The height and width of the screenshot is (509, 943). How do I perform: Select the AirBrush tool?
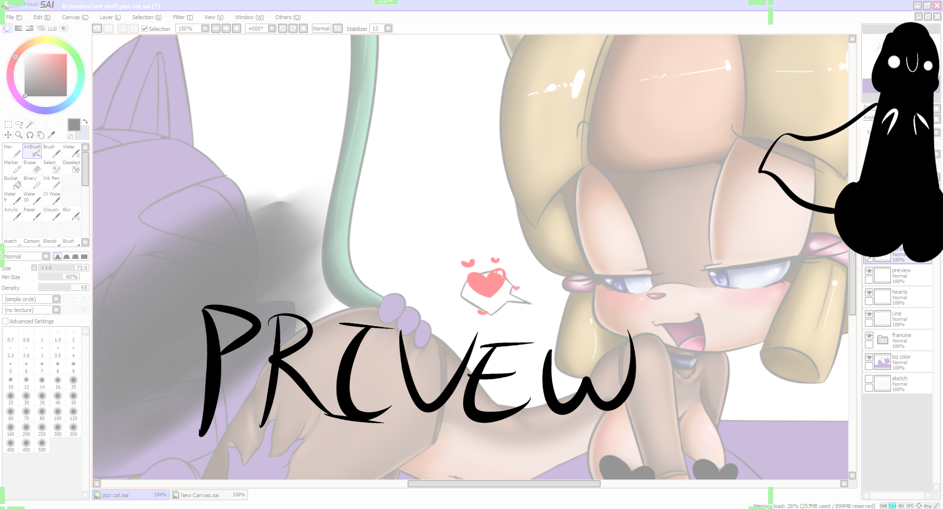pyautogui.click(x=32, y=151)
